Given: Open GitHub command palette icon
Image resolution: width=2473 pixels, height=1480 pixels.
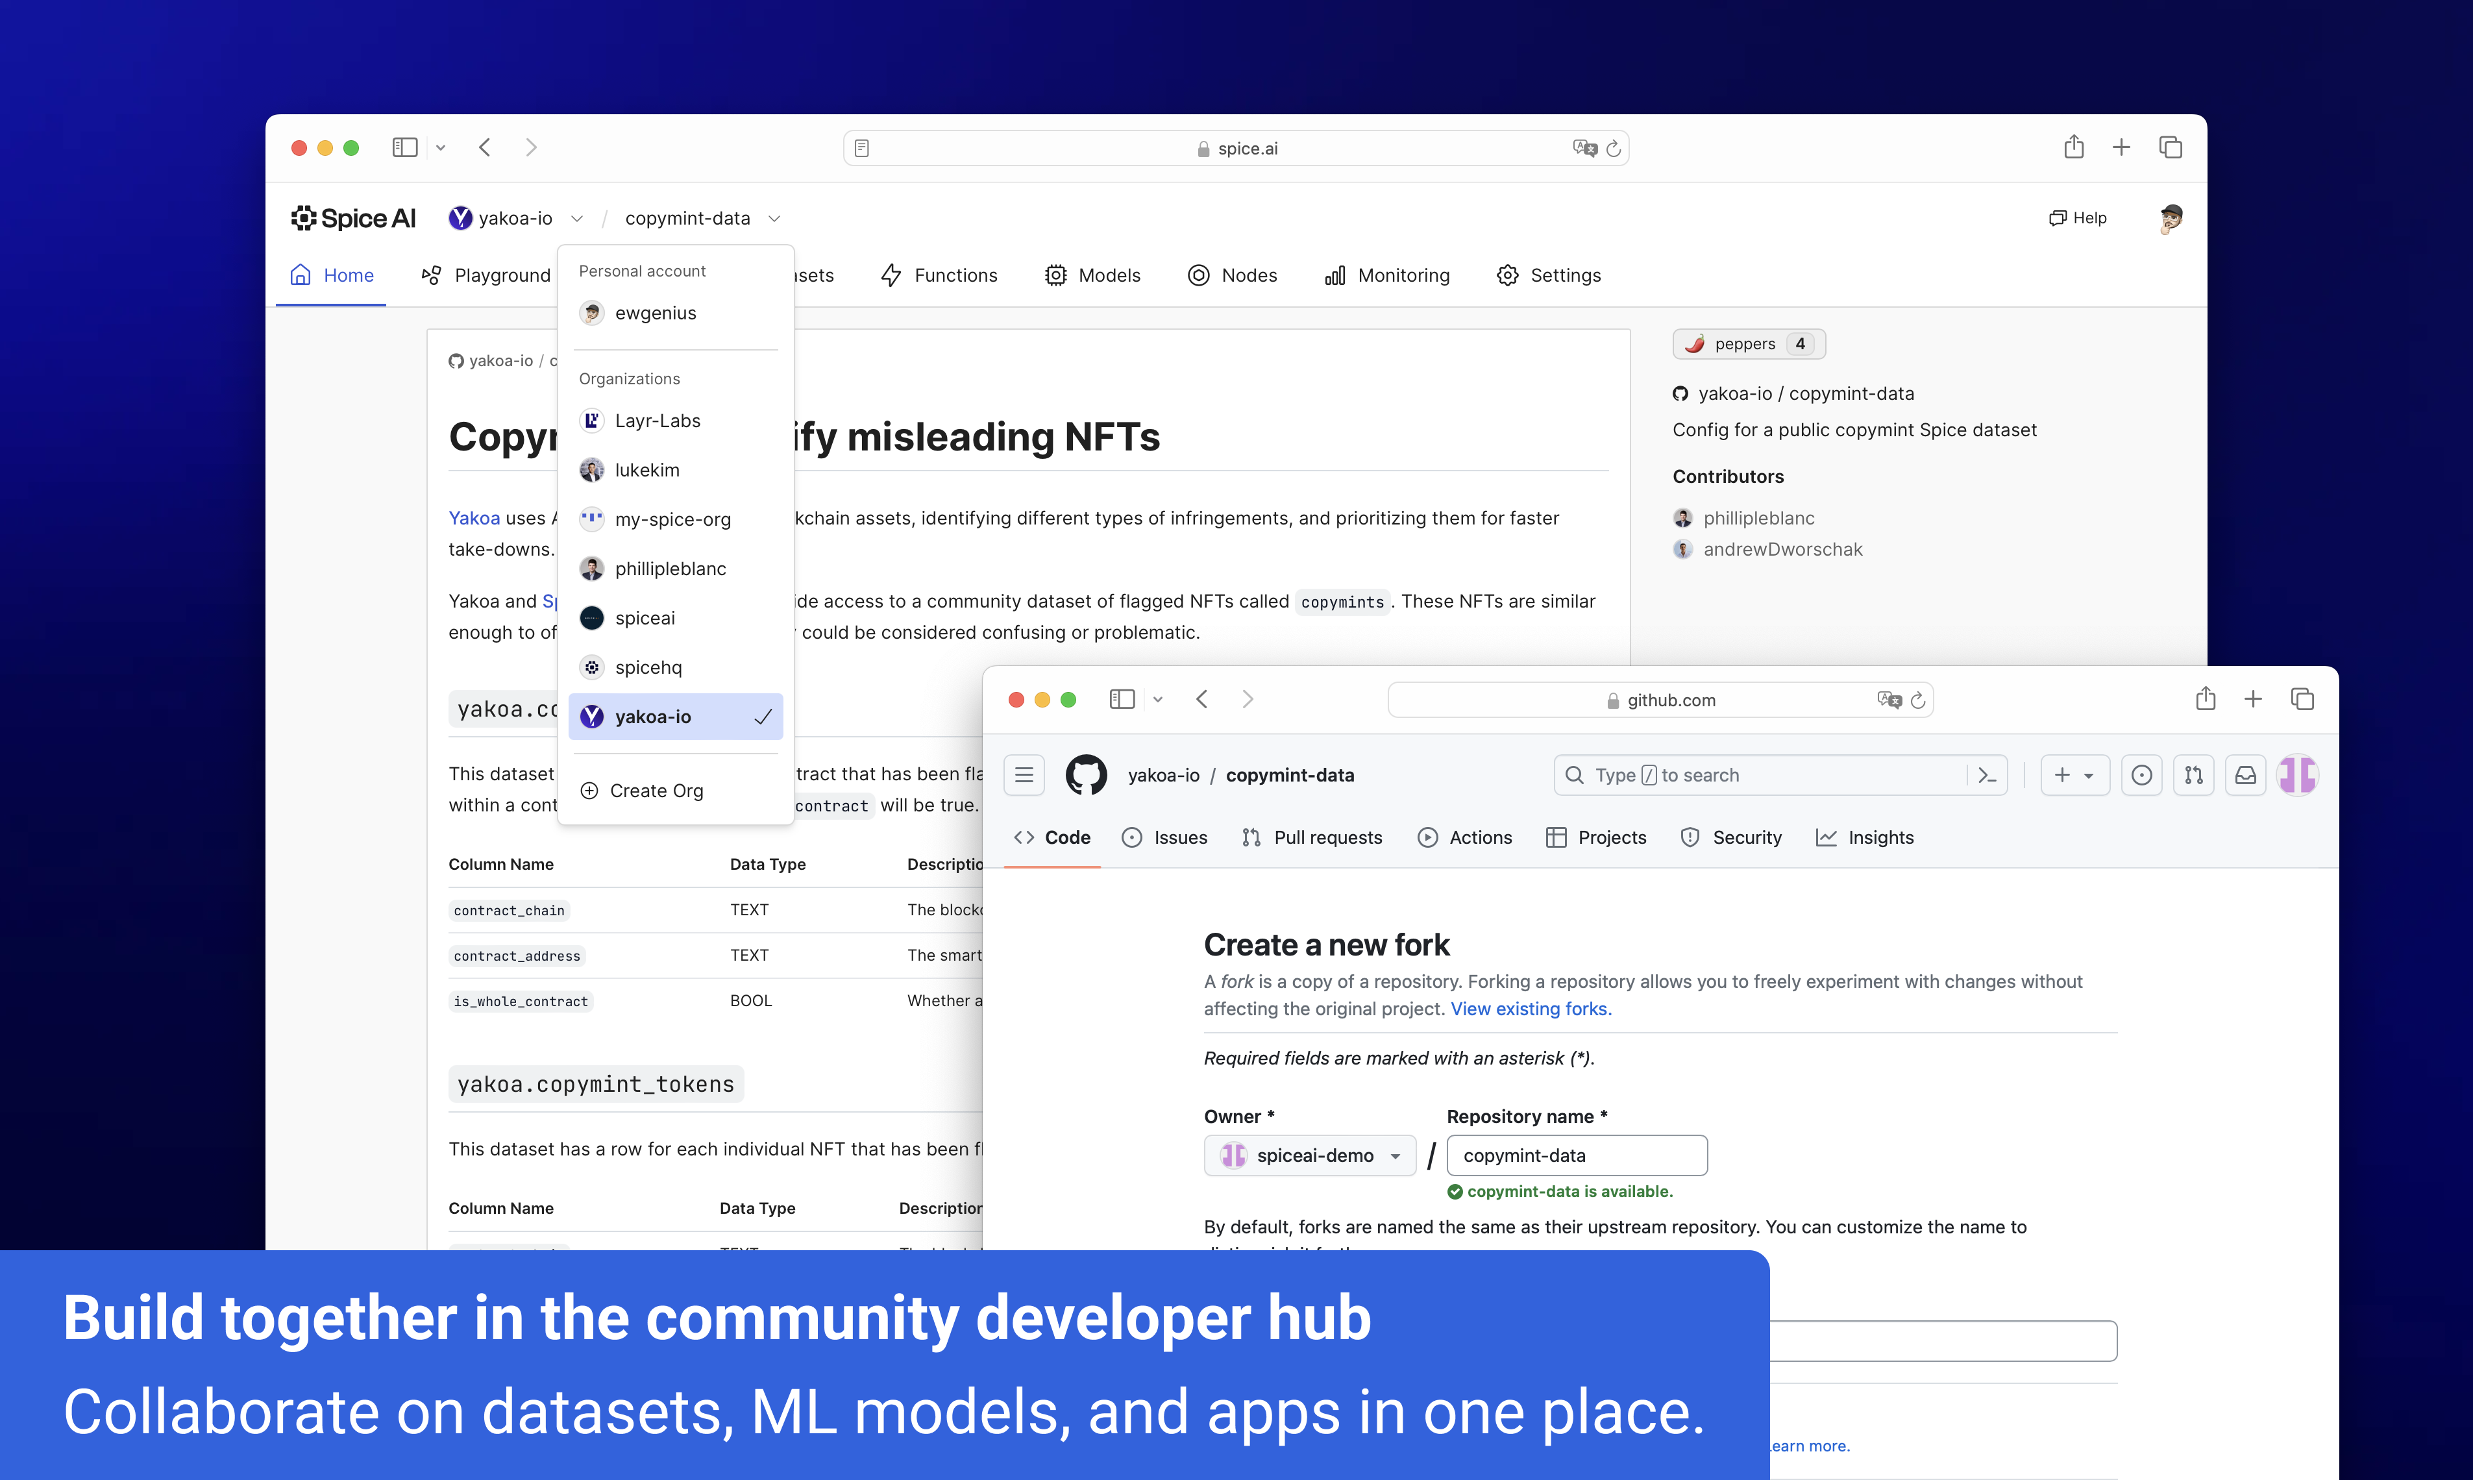Looking at the screenshot, I should tap(1986, 775).
